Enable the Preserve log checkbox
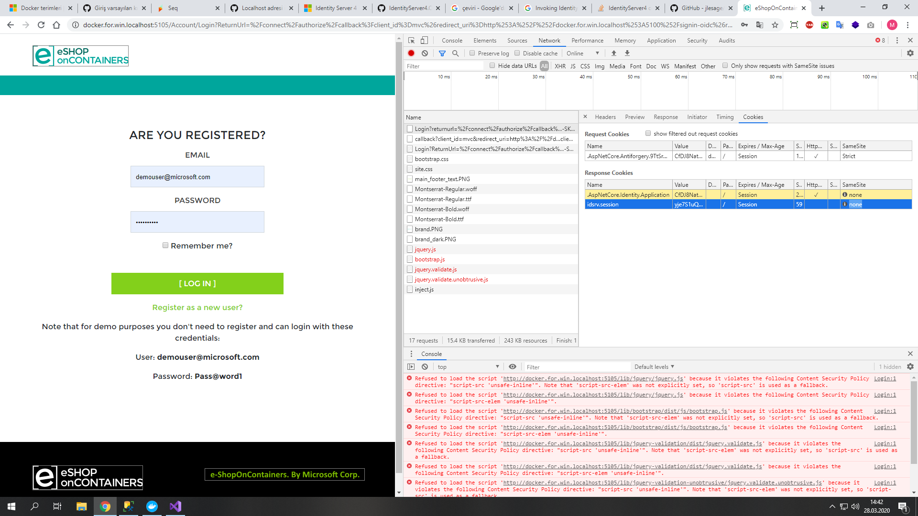The width and height of the screenshot is (918, 516). tap(472, 53)
